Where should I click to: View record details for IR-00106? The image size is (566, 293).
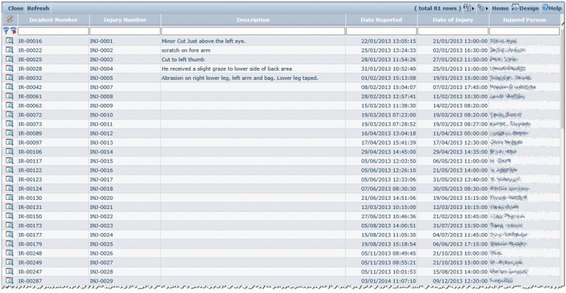(9, 151)
